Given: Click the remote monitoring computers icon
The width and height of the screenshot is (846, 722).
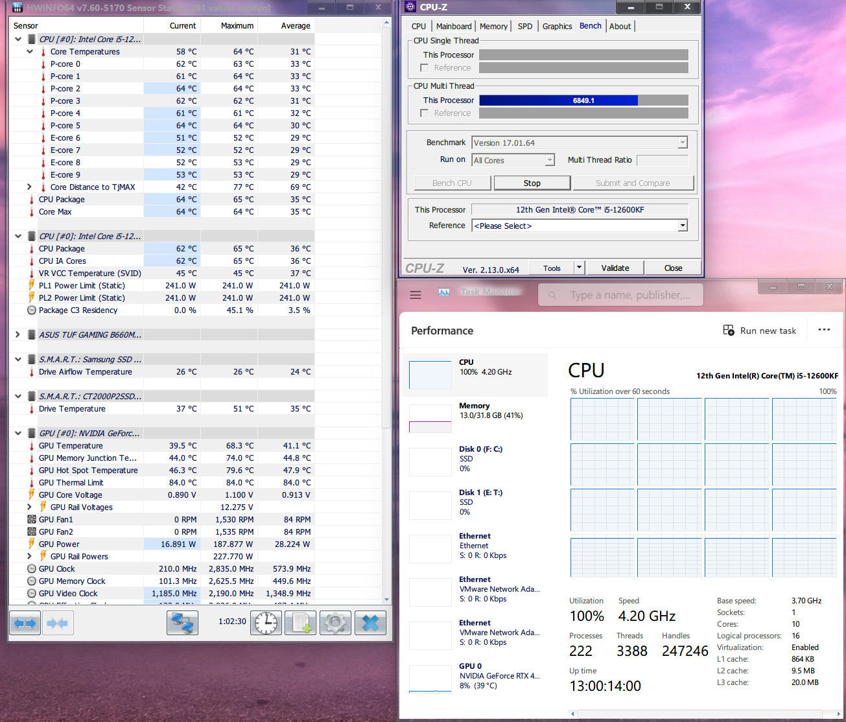Looking at the screenshot, I should tap(182, 623).
